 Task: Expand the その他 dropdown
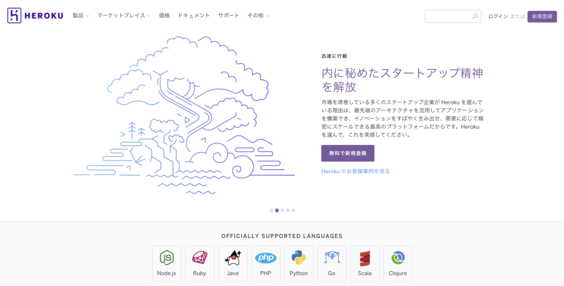(x=258, y=16)
